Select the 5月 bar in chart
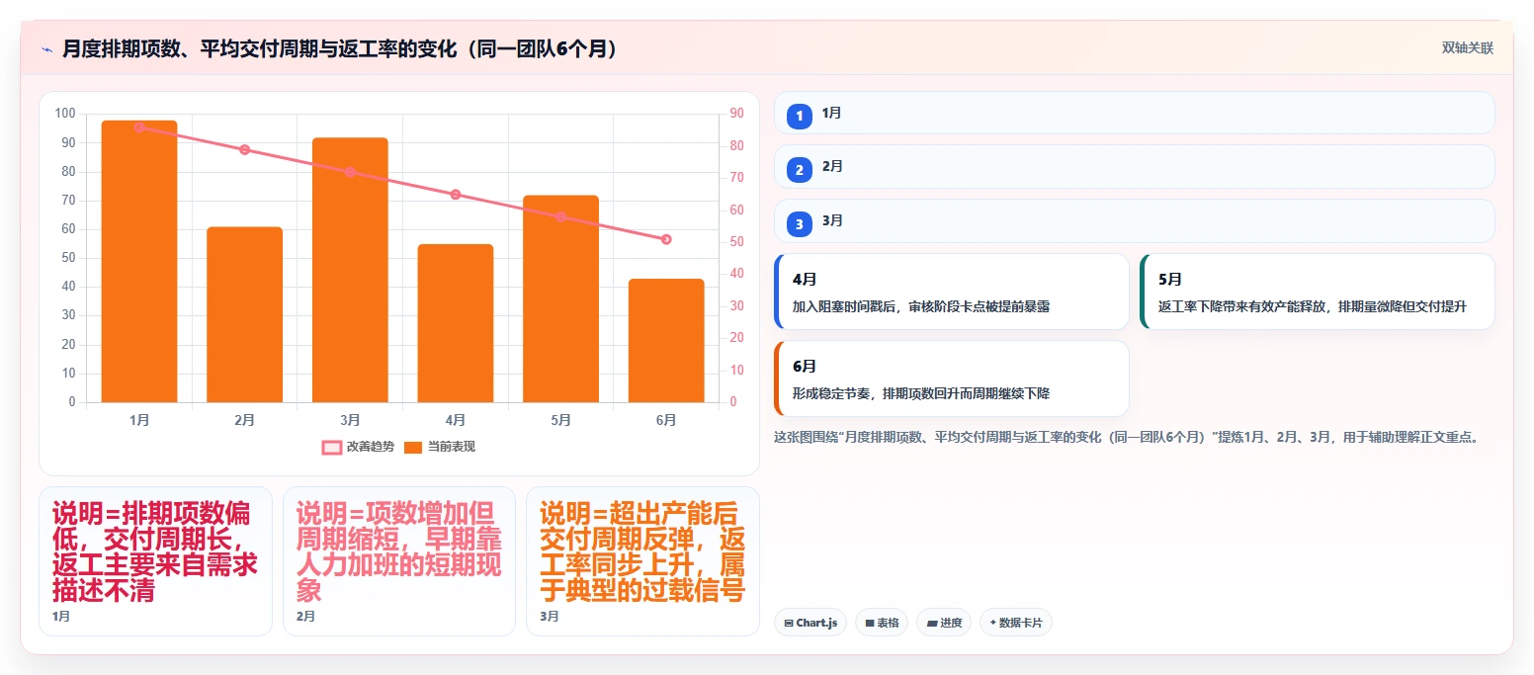The image size is (1534, 675). click(560, 298)
